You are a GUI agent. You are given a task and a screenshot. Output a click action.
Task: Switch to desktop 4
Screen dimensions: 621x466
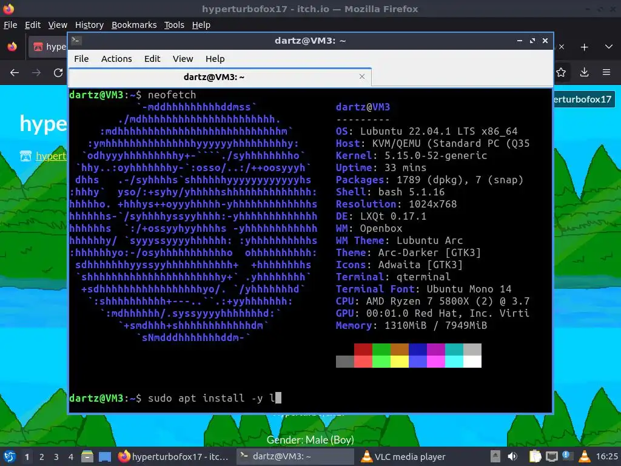pos(71,457)
